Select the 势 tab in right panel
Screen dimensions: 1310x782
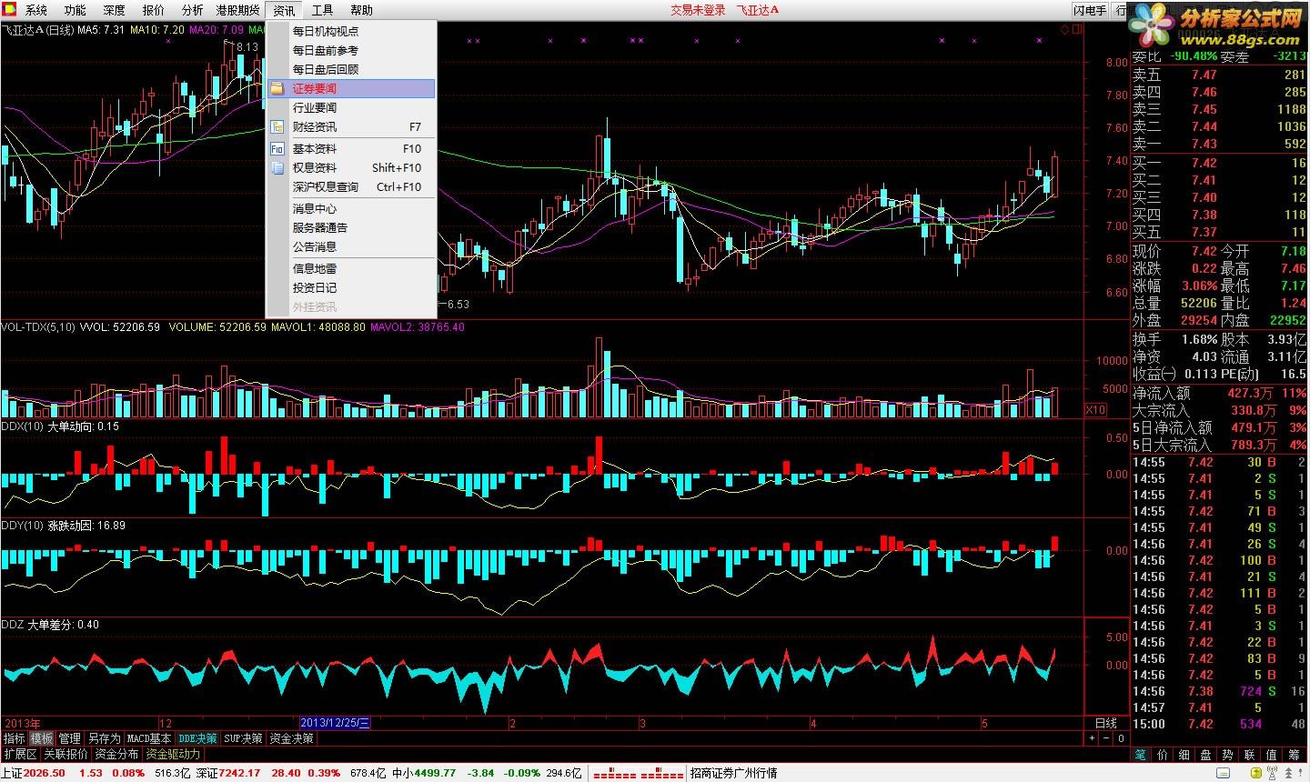pyautogui.click(x=1227, y=755)
